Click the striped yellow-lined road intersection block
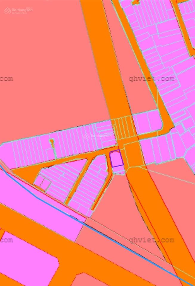The image size is (195, 286). 122,128
